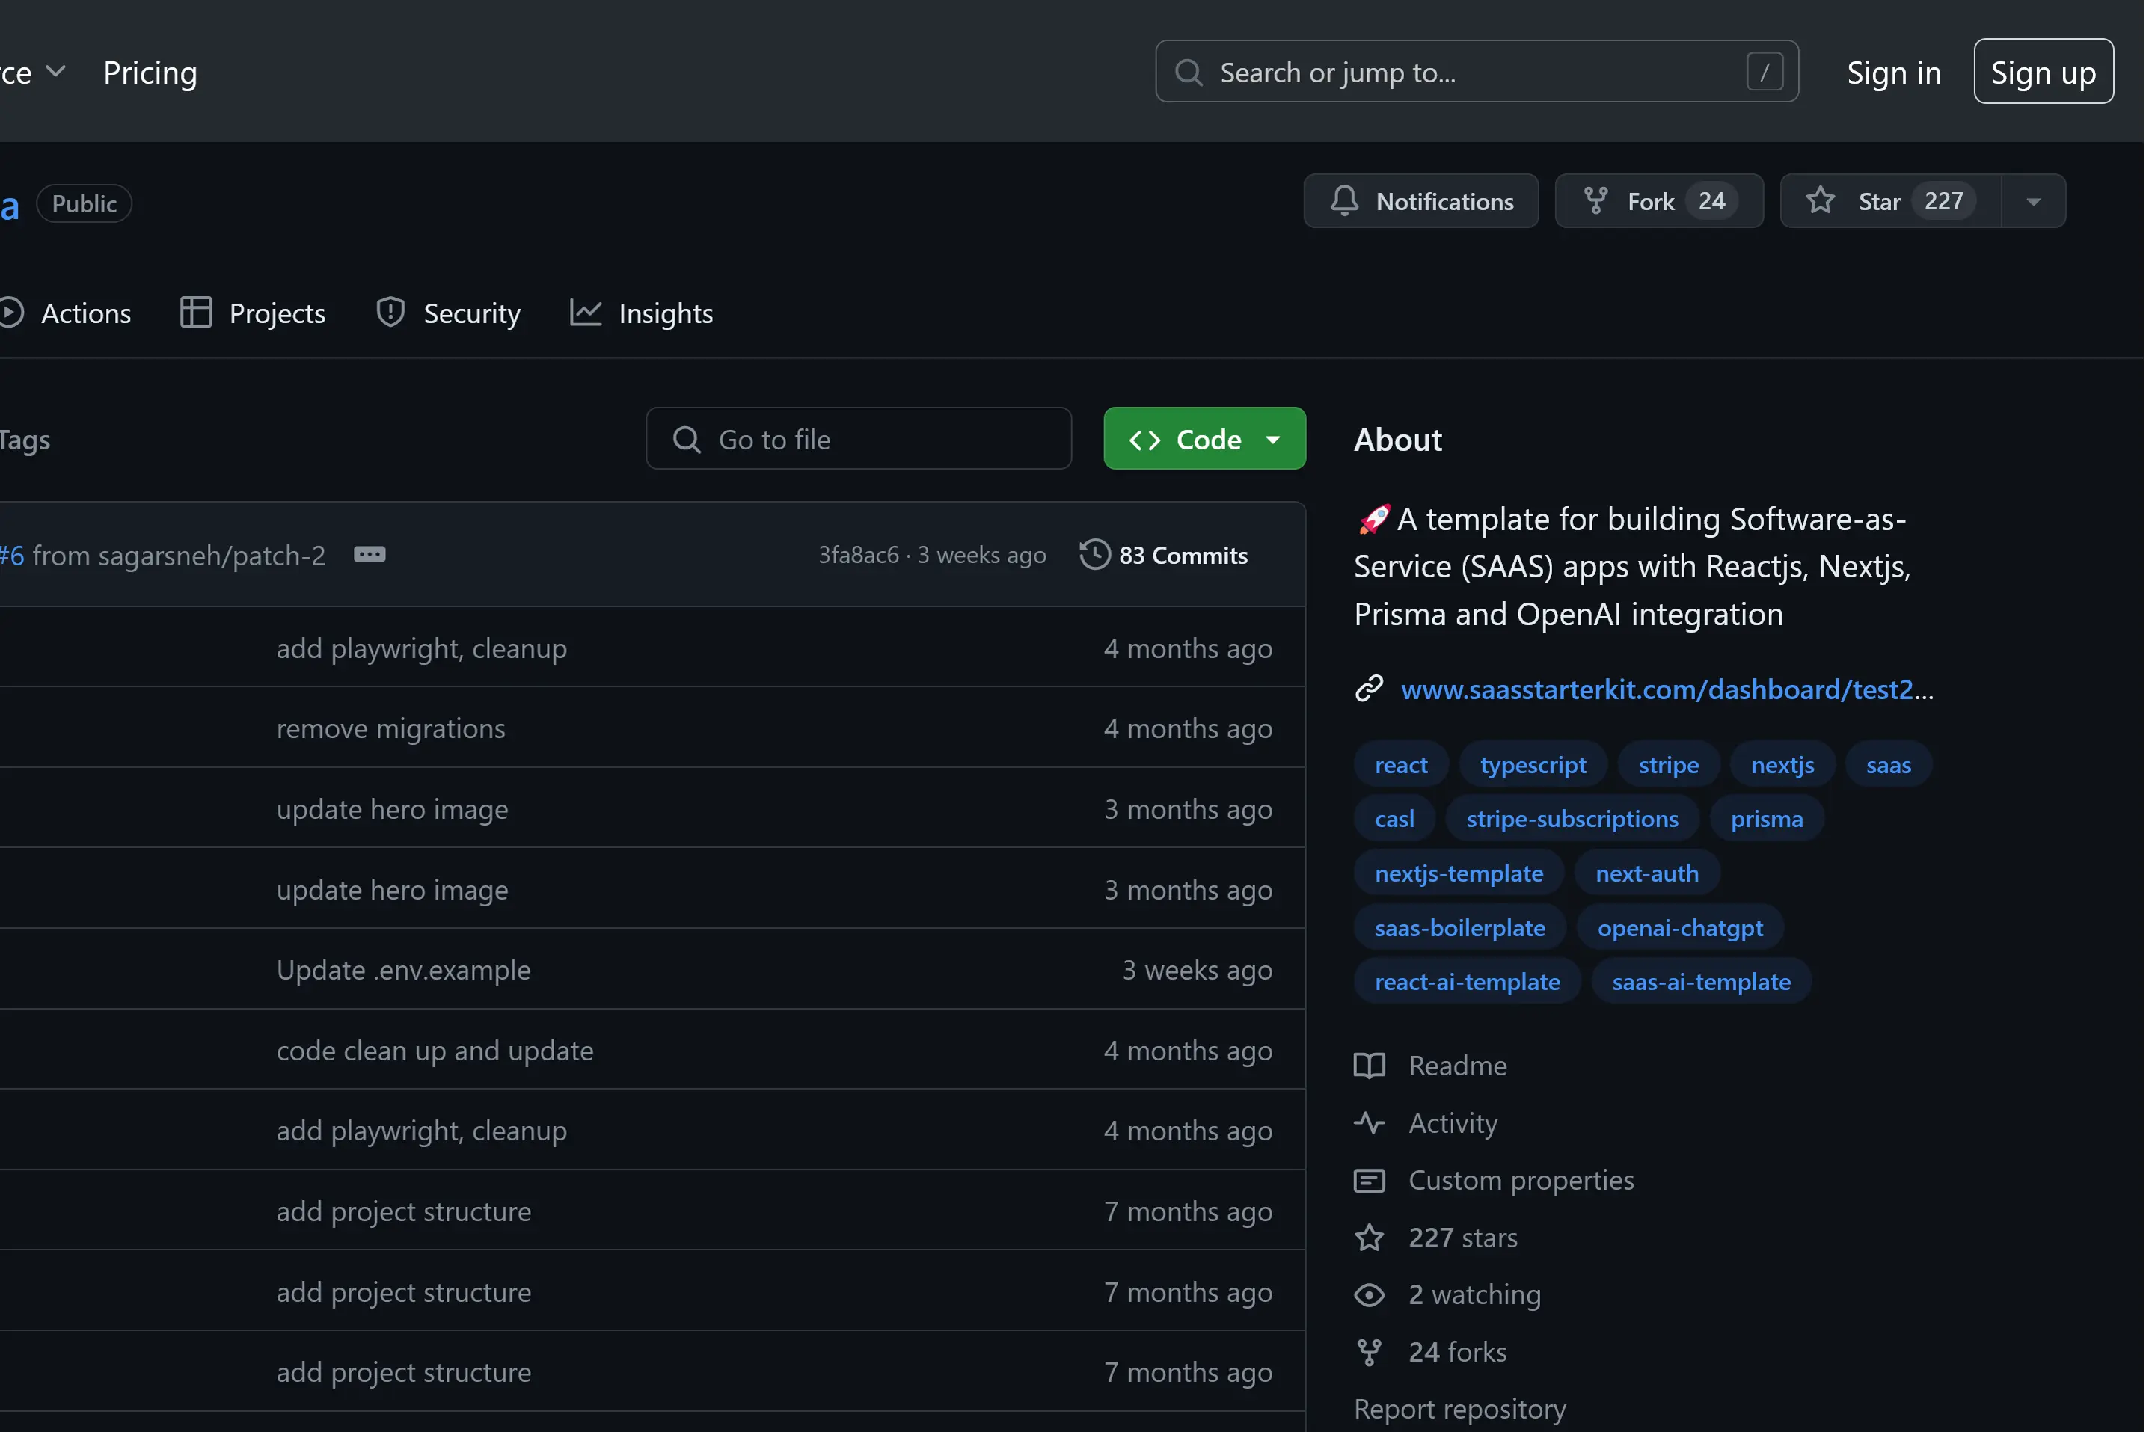Click the eye icon next to watching
The image size is (2149, 1432).
(1368, 1295)
